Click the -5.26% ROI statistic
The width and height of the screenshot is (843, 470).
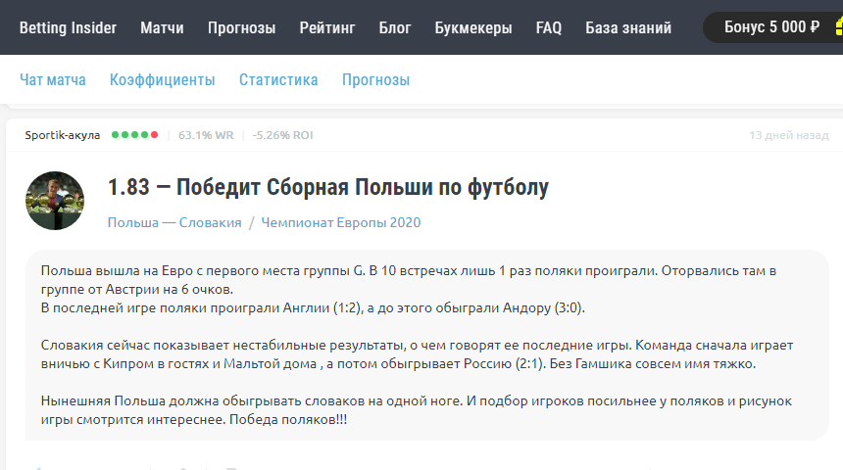click(x=282, y=135)
